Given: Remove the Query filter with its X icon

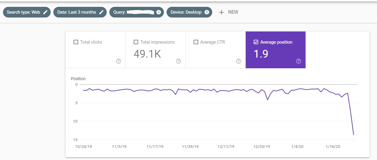Looking at the screenshot, I should (159, 12).
